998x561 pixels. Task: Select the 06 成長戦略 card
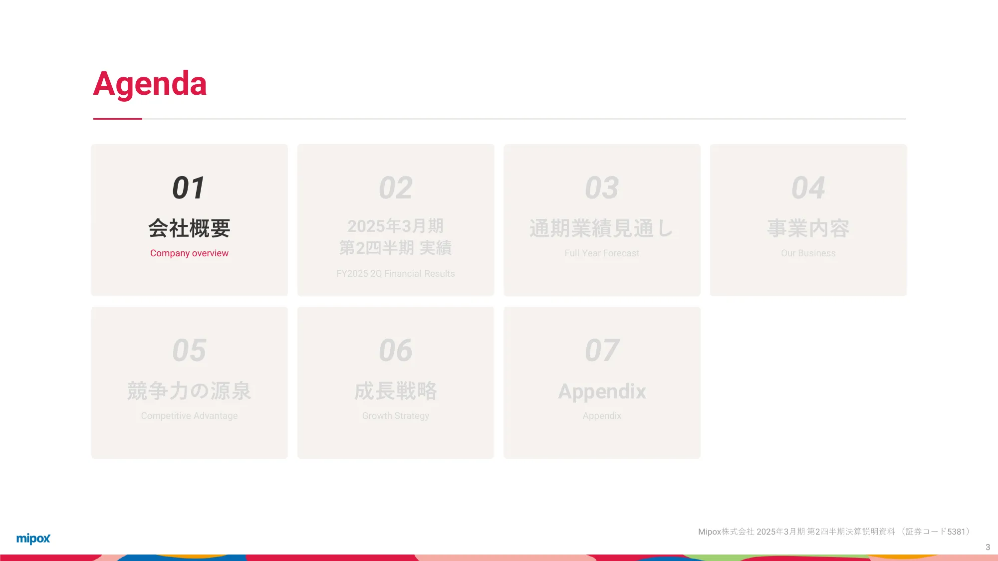(x=396, y=382)
